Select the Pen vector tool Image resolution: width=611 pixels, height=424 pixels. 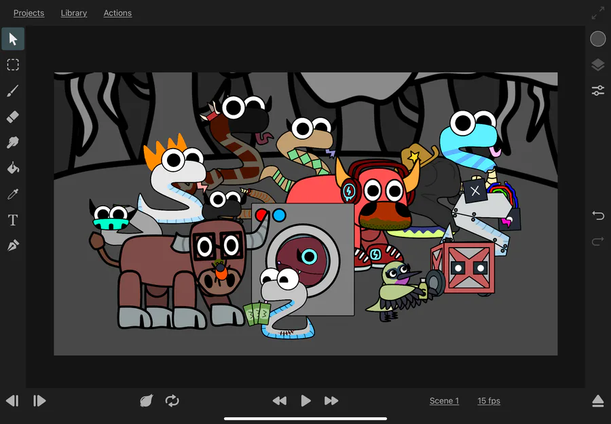13,246
